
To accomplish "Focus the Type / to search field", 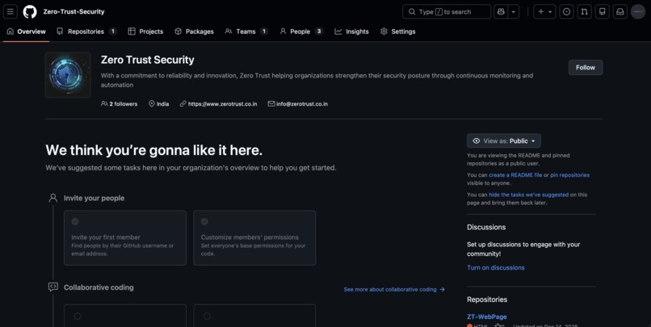I will tap(447, 11).
